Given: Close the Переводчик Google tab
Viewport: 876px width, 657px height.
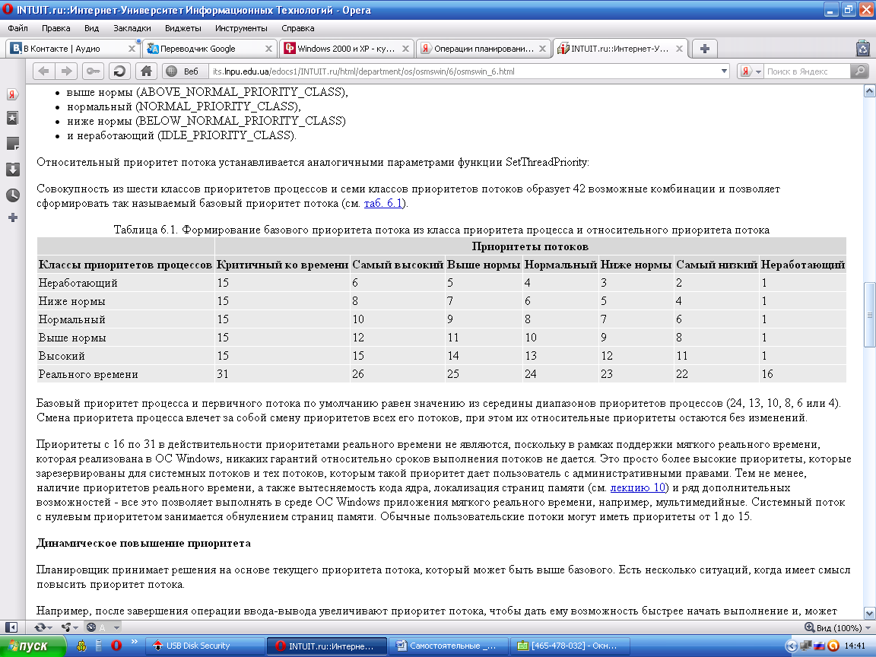Looking at the screenshot, I should pos(268,49).
